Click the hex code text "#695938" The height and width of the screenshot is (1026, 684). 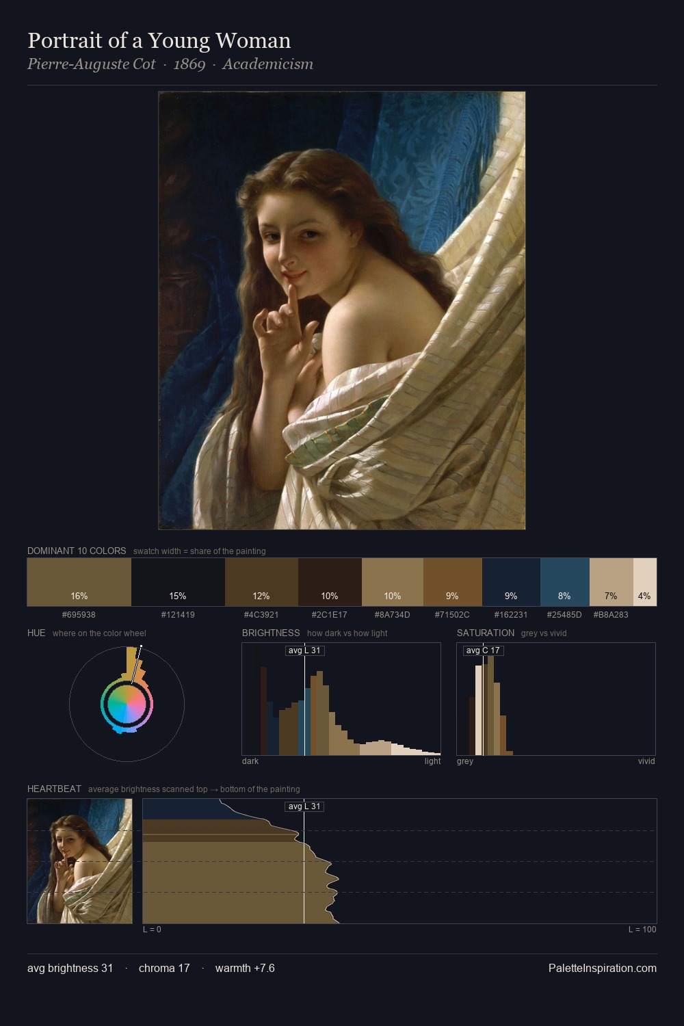(x=79, y=615)
